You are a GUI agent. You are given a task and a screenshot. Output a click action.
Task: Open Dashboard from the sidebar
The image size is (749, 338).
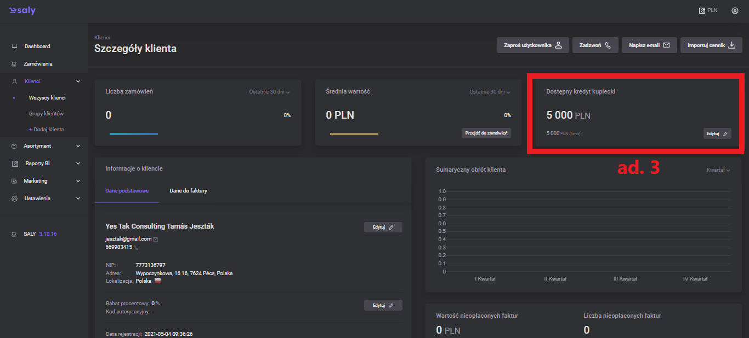37,46
